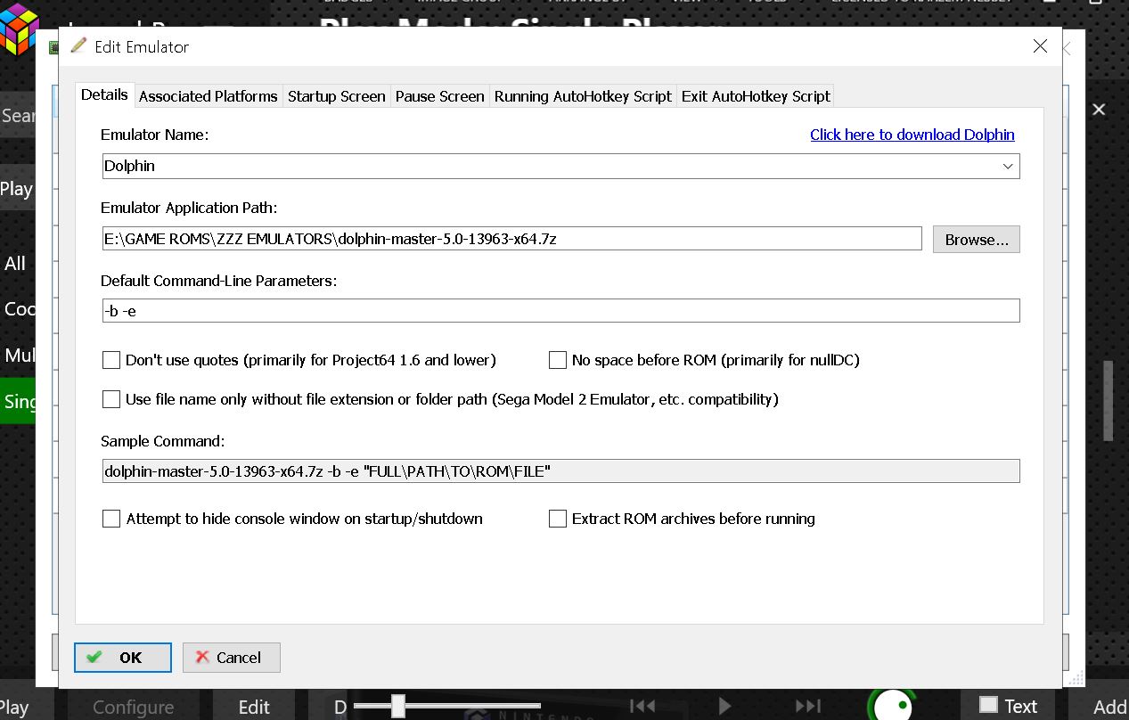Toggle Use file name only checkbox
The width and height of the screenshot is (1129, 720).
pos(111,399)
